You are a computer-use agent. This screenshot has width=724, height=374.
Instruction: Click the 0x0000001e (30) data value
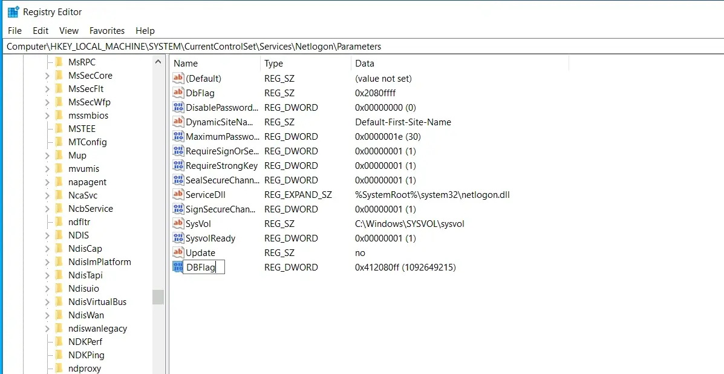coord(388,137)
